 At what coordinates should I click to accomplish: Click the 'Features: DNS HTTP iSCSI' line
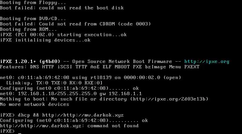(40, 67)
